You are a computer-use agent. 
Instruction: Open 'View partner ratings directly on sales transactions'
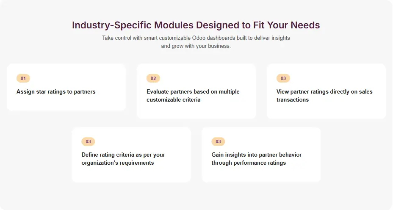[324, 96]
